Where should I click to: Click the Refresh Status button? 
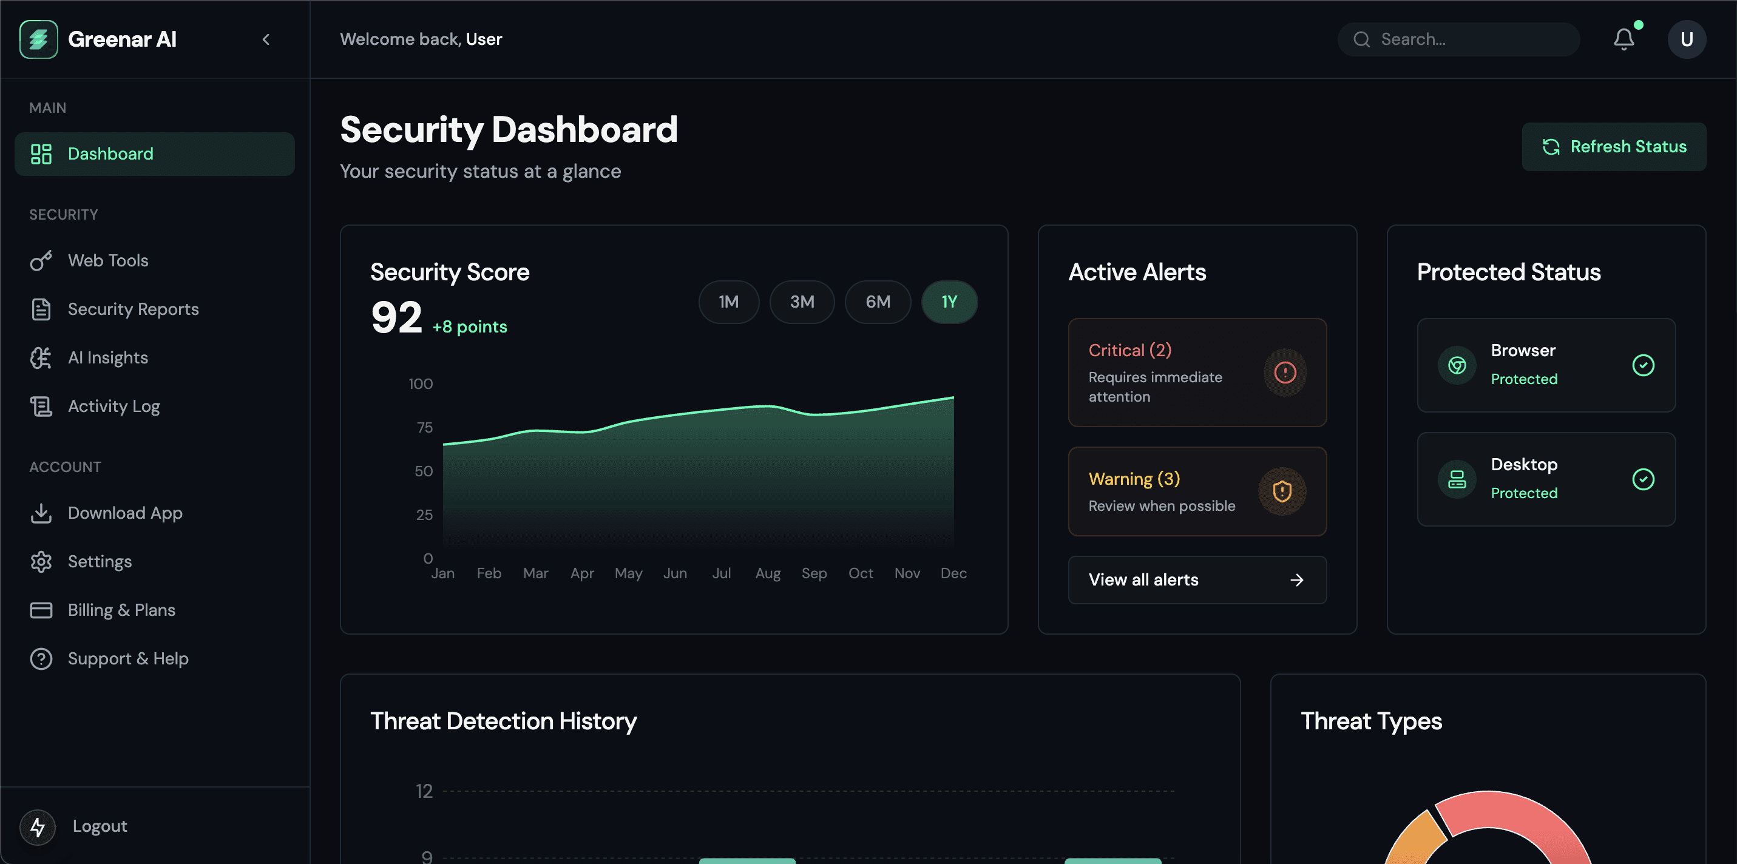tap(1614, 146)
